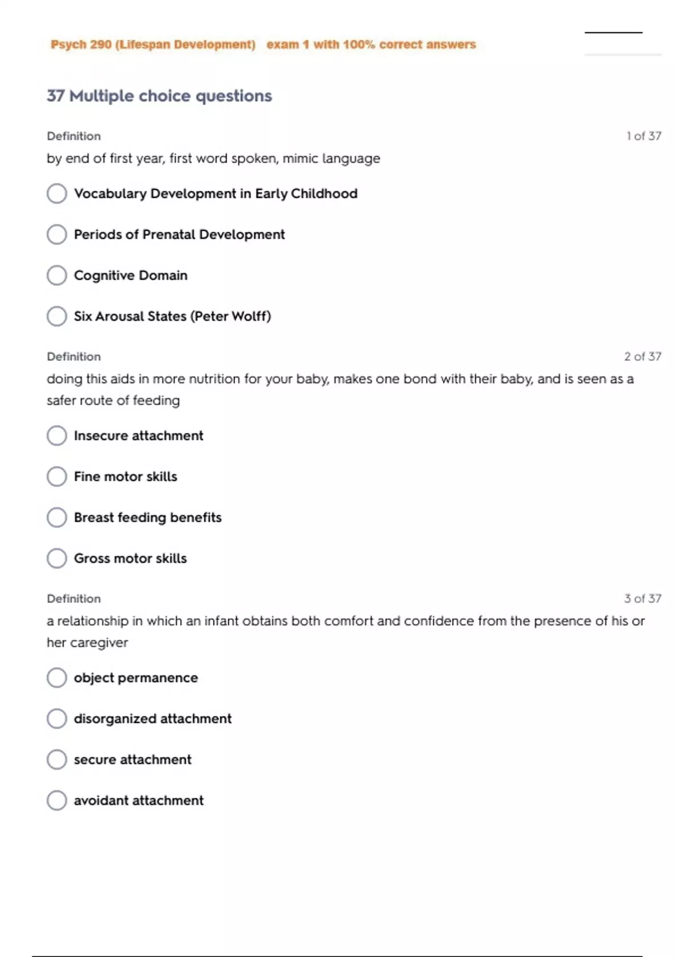Select the 'Insecure attachment' radio button
The image size is (675, 957).
pyautogui.click(x=57, y=436)
